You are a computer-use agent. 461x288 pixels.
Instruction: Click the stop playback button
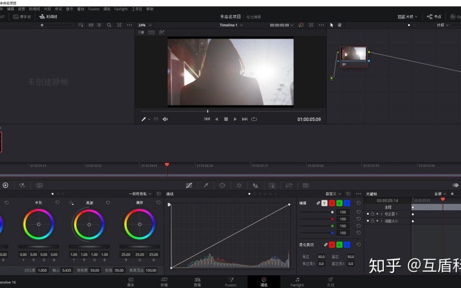pos(226,119)
